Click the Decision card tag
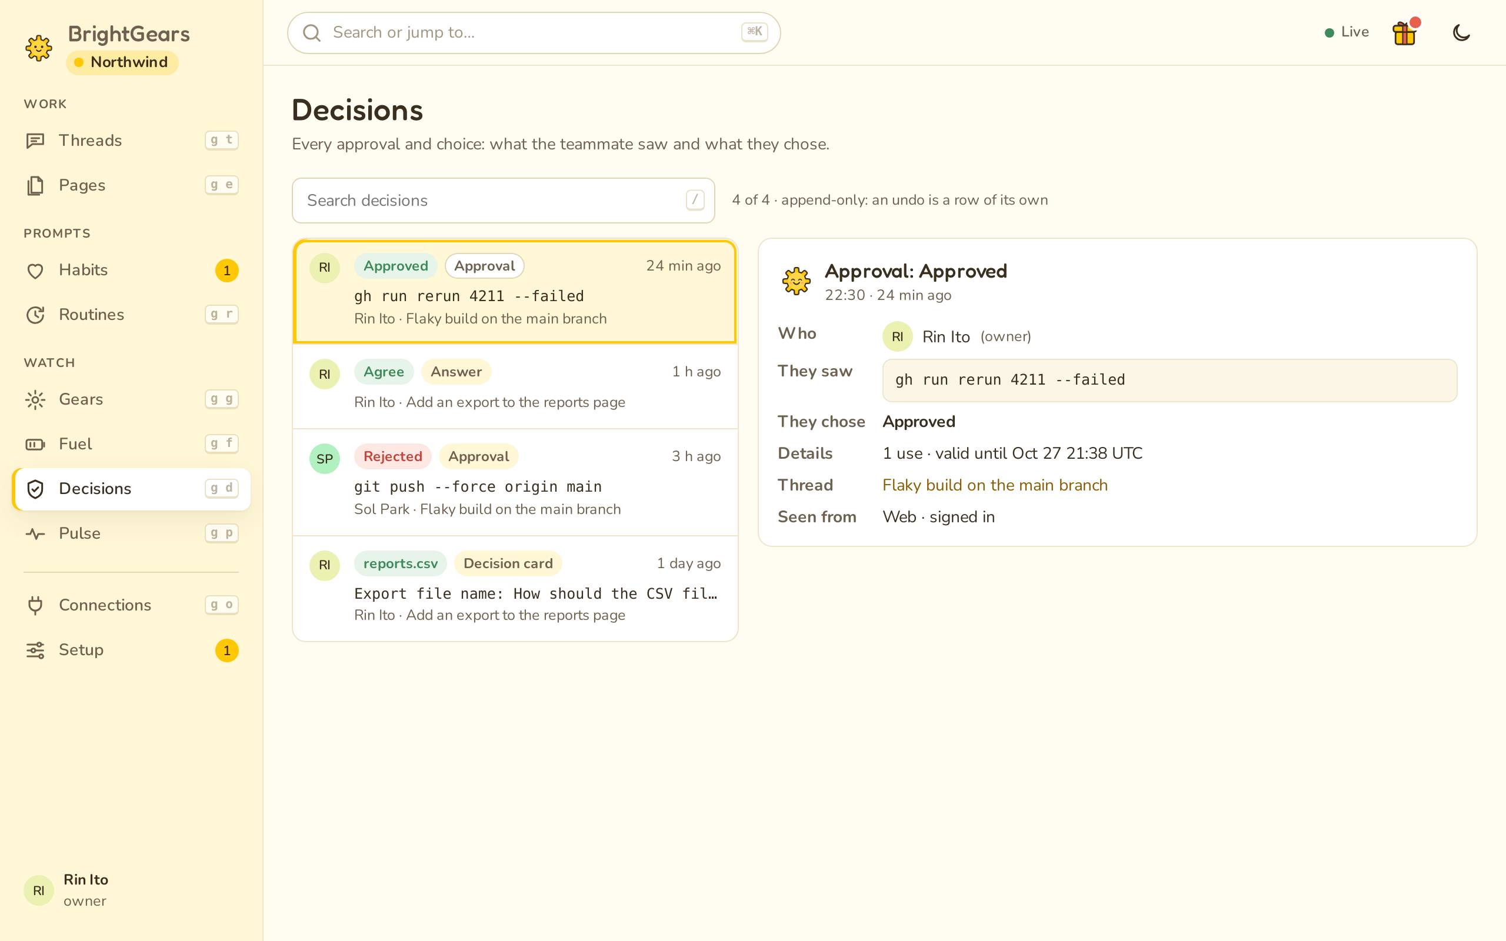The width and height of the screenshot is (1506, 941). tap(508, 563)
